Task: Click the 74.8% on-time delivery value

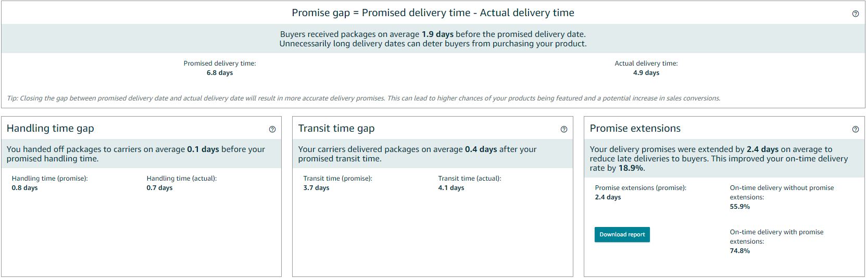Action: [739, 251]
